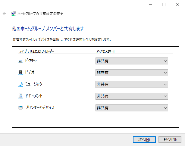Expand the ドキュメント sharing dropdown
This screenshot has height=146, width=185.
131,96
